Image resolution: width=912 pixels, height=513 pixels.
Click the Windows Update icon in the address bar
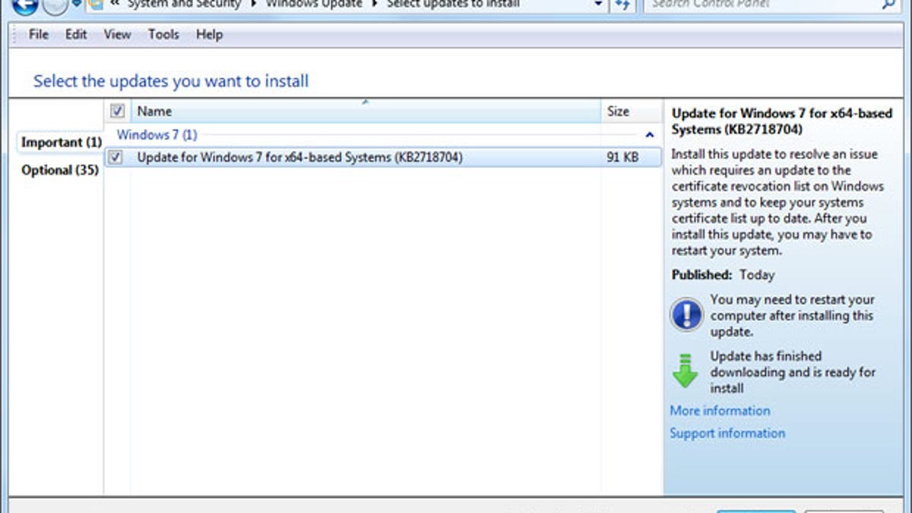click(97, 5)
